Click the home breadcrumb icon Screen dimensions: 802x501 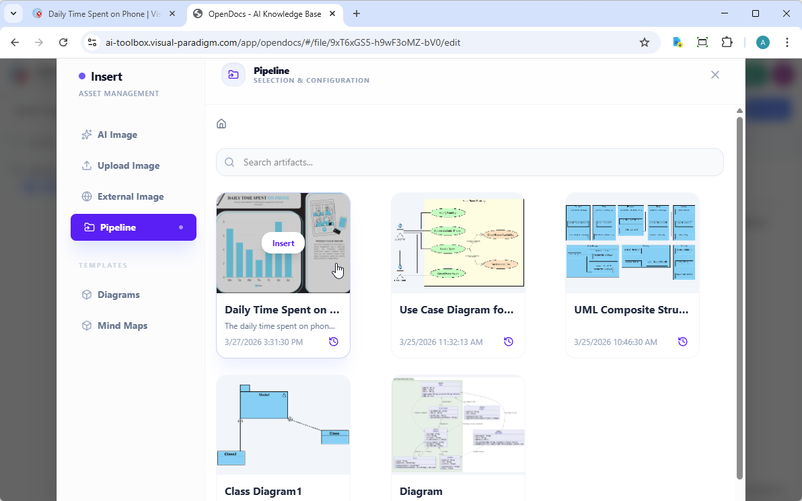(221, 124)
